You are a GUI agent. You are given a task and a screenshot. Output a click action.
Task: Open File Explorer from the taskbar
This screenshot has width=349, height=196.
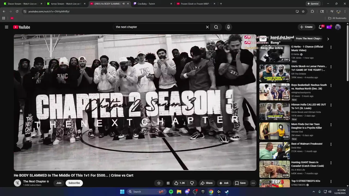[179, 192]
